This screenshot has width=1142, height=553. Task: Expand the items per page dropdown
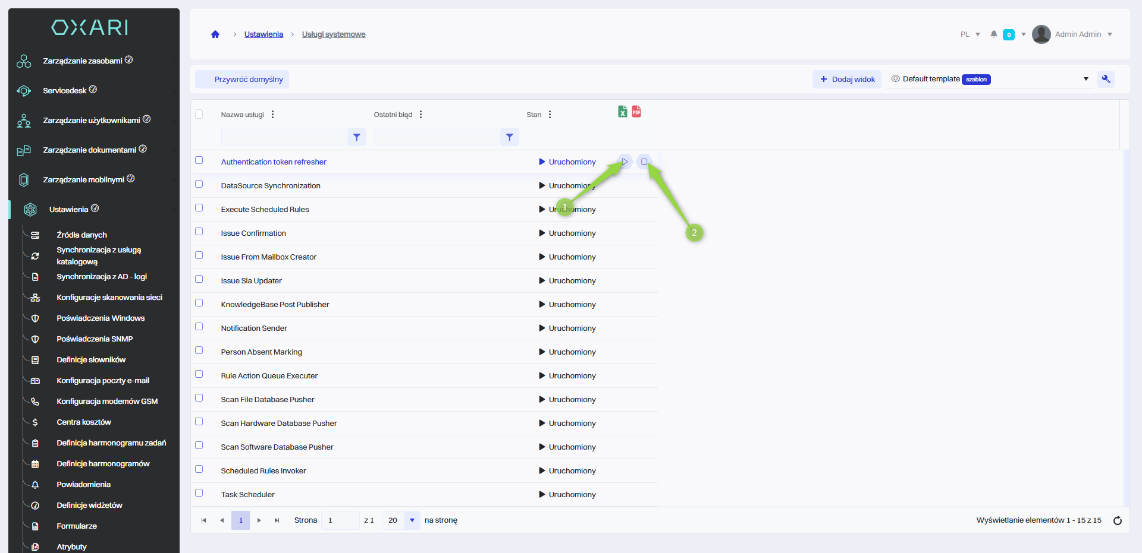pos(412,520)
